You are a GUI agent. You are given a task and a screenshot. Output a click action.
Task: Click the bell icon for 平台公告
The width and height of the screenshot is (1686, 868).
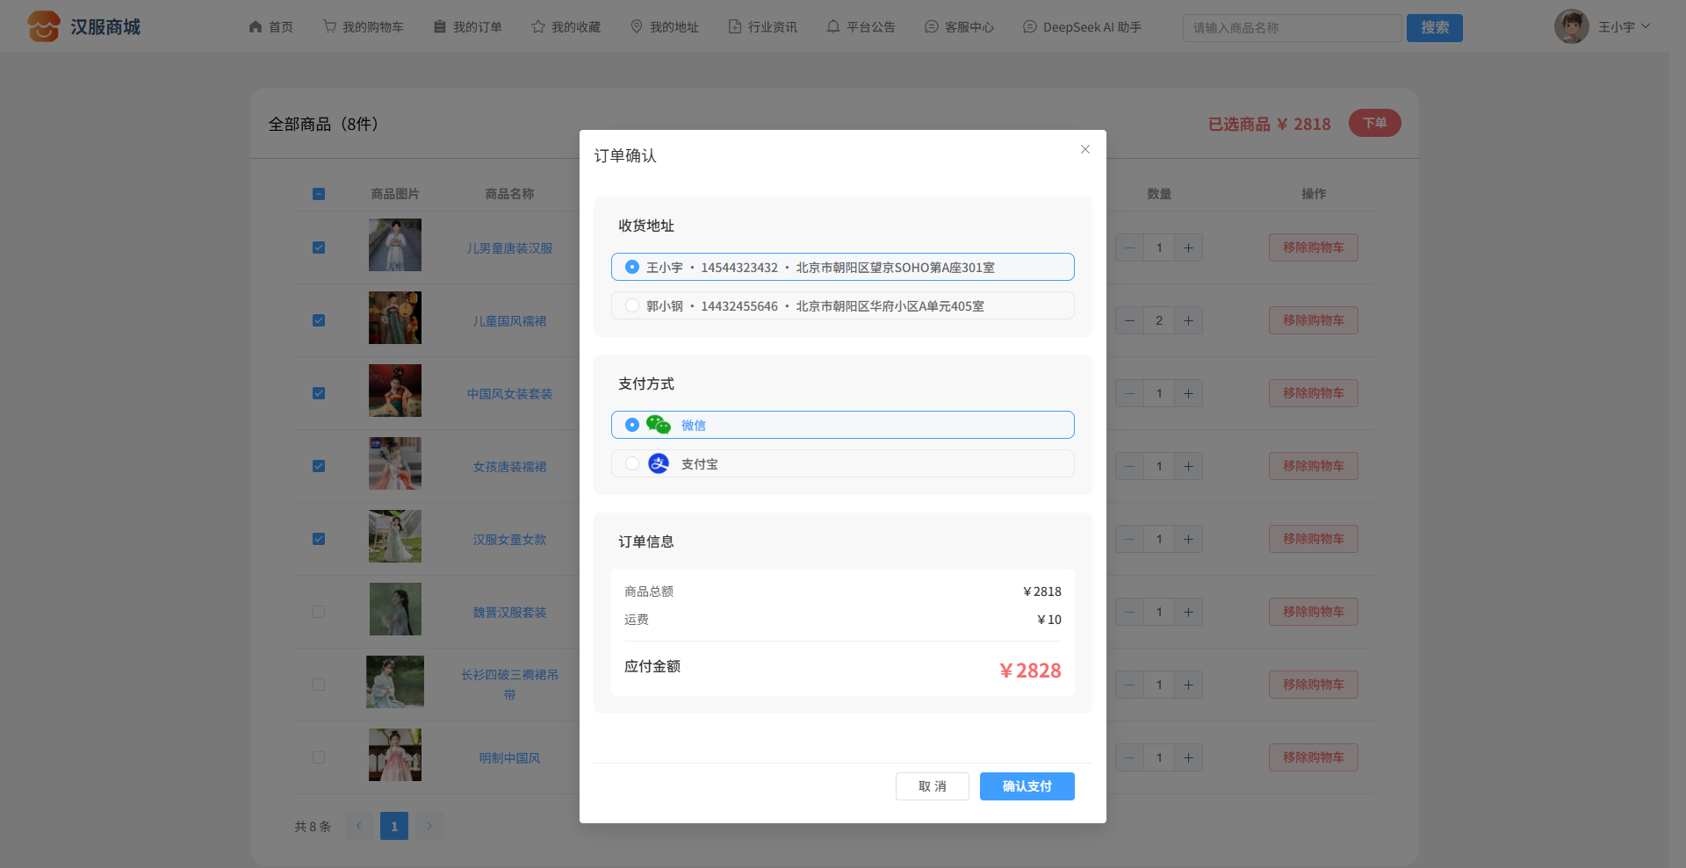[x=833, y=27]
